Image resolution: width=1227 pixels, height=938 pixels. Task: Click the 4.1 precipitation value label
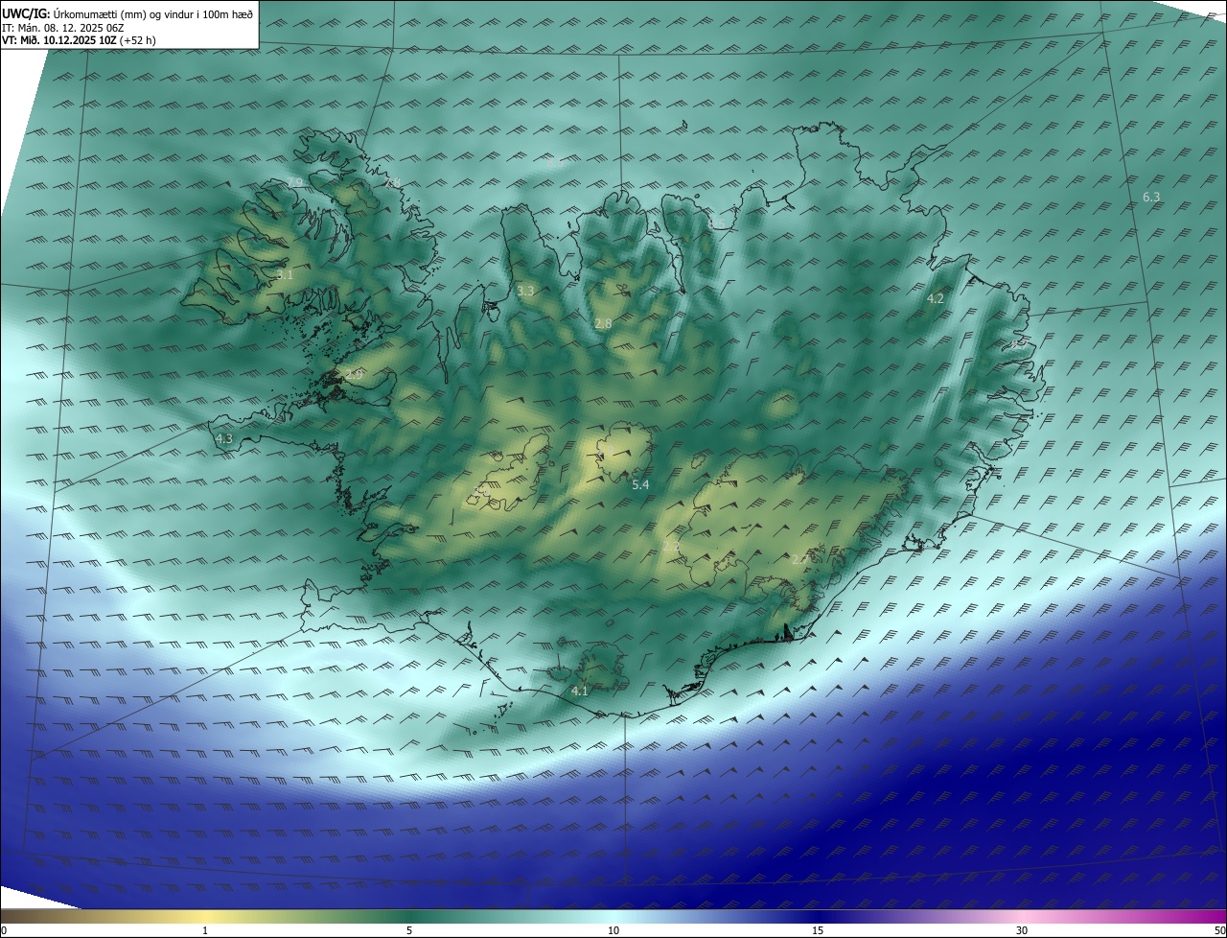(579, 691)
